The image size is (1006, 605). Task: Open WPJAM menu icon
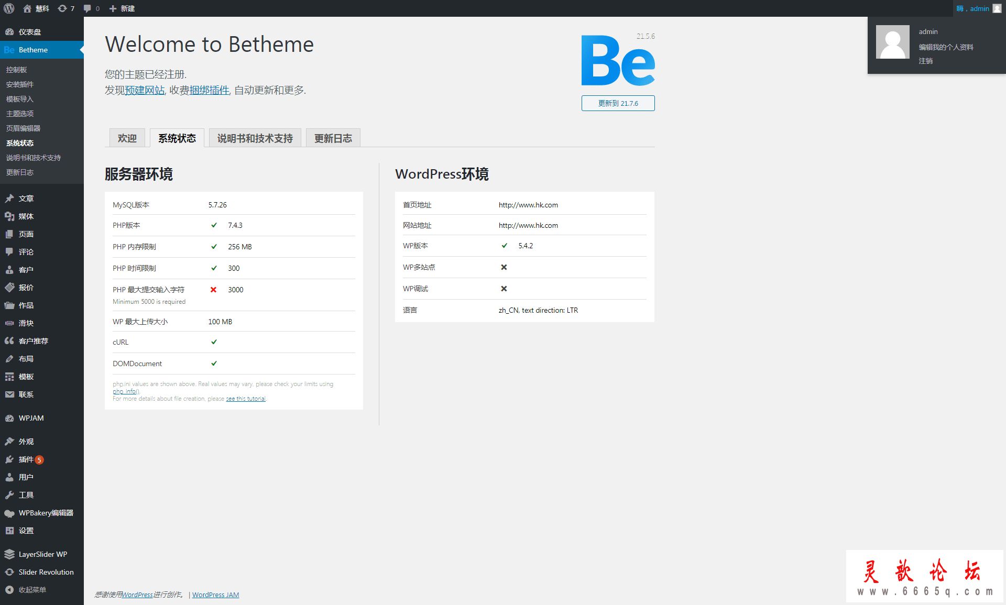9,418
